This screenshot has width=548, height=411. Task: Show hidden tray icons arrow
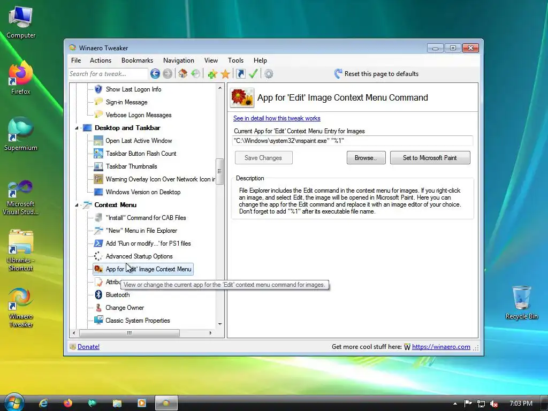(x=455, y=404)
